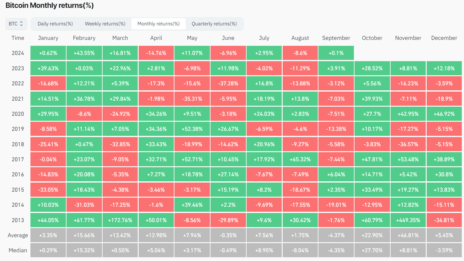Image resolution: width=464 pixels, height=261 pixels.
Task: Select the August 2017 cell showing +65.32%
Action: [300, 159]
